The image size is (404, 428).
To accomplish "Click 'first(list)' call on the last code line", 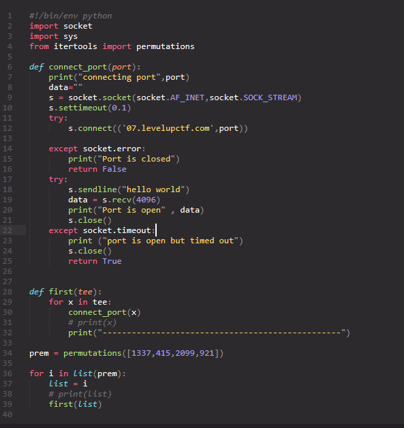I will pyautogui.click(x=76, y=404).
